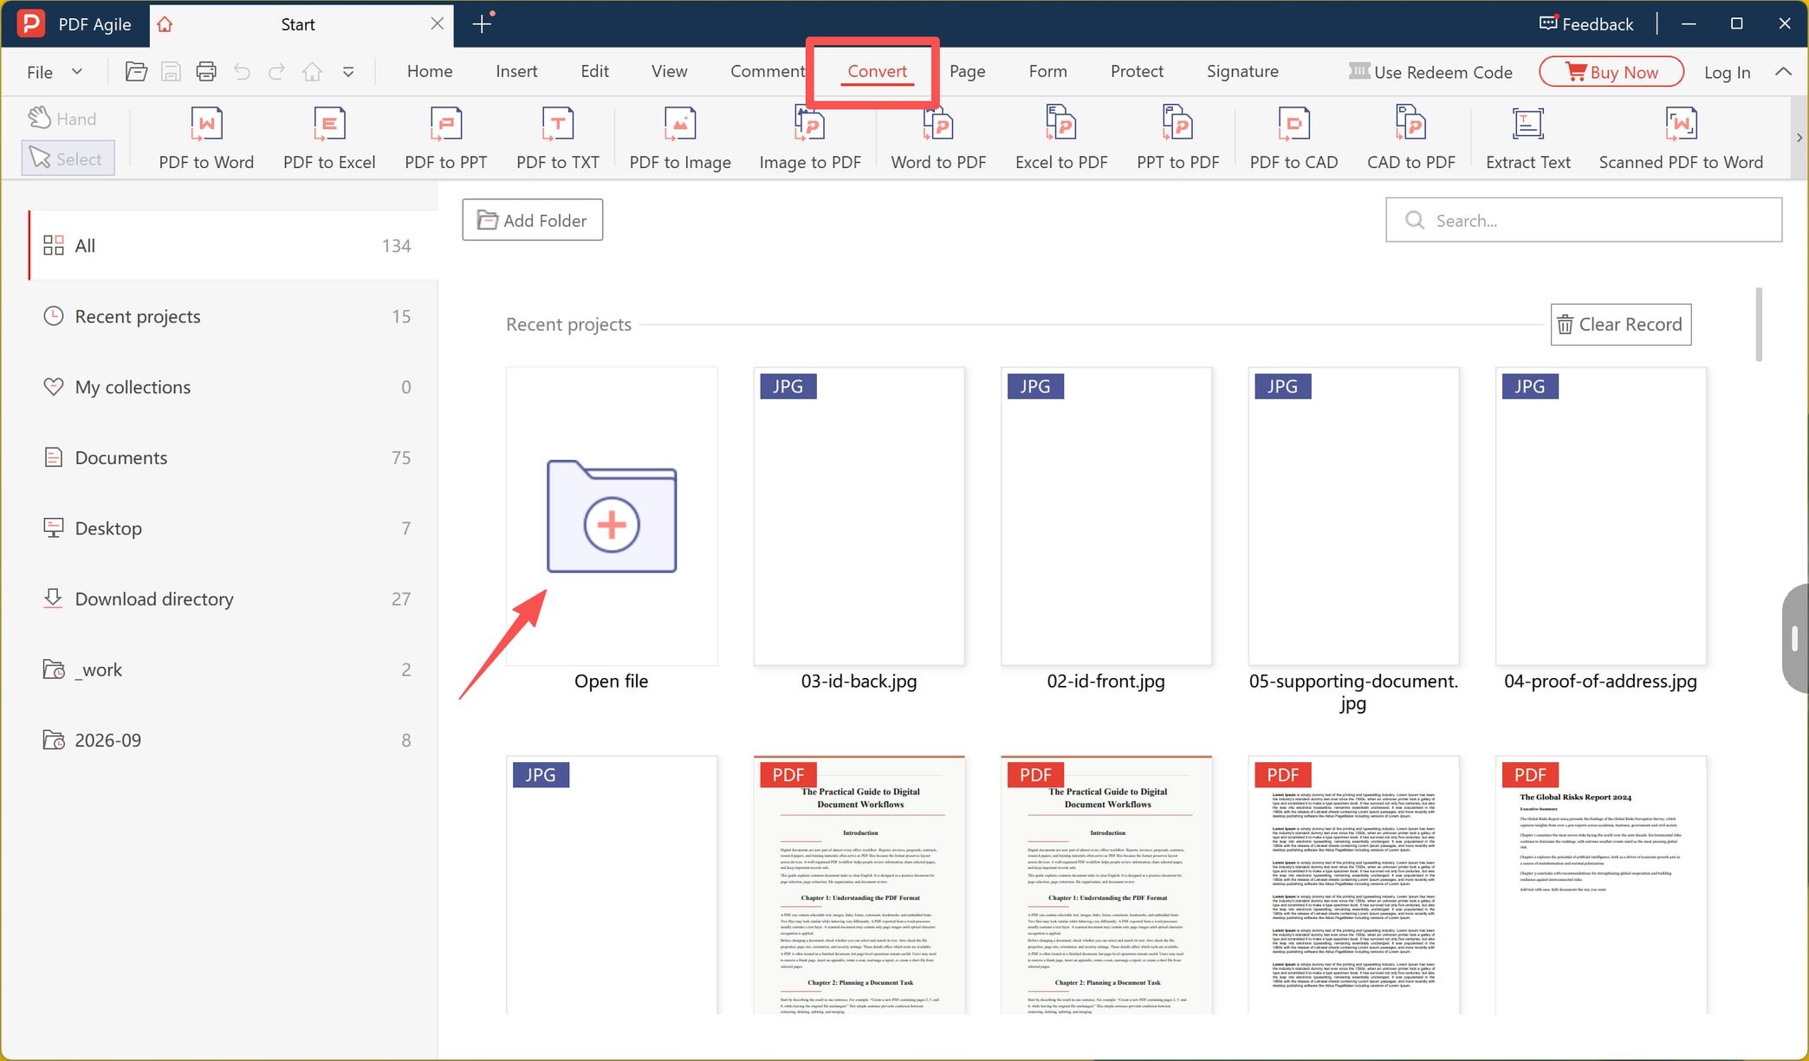Click the PDF to Word converter icon
This screenshot has height=1061, width=1809.
coord(206,139)
